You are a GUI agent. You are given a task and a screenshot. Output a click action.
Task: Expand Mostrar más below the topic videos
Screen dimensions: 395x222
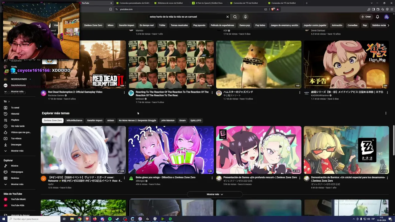tap(215, 194)
